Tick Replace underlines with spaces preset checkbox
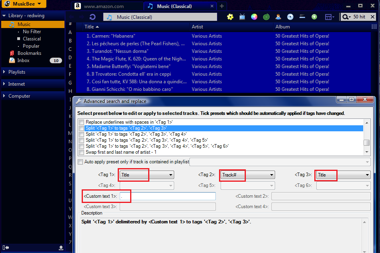Image resolution: width=380 pixels, height=253 pixels. (x=81, y=122)
